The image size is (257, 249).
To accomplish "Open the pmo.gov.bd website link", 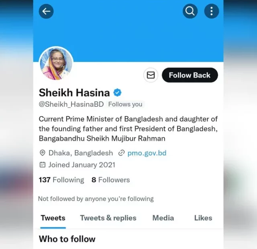I will tap(147, 153).
